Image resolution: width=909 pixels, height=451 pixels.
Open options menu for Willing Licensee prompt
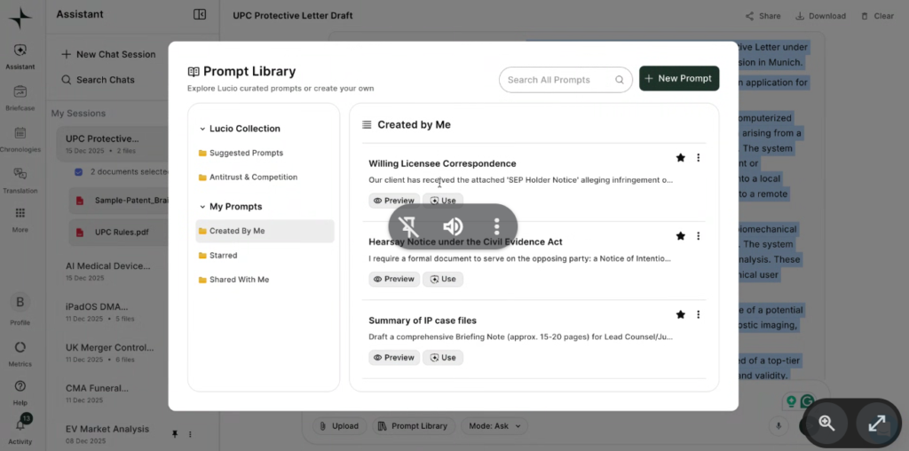(698, 158)
